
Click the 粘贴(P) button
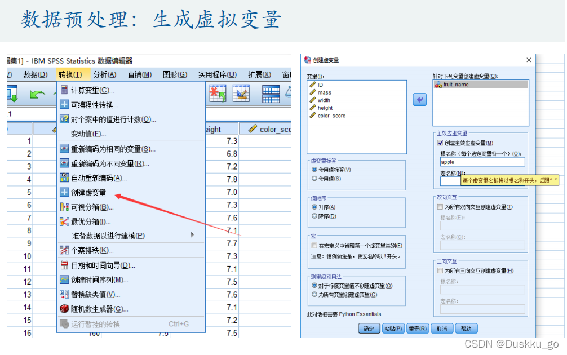[x=393, y=329]
